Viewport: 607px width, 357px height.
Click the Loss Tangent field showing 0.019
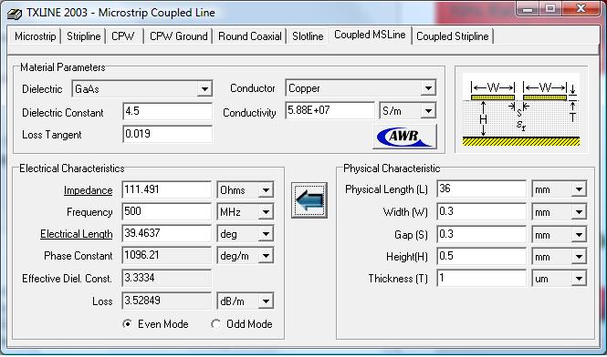pyautogui.click(x=167, y=134)
